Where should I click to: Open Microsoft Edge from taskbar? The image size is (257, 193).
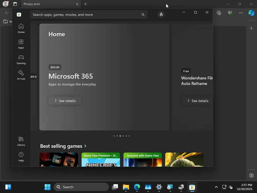coord(137,187)
